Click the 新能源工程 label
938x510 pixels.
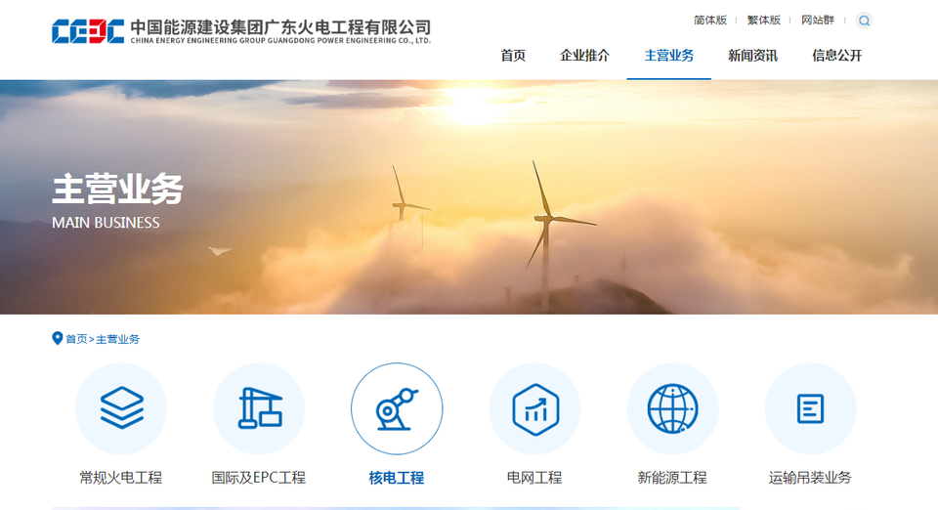[672, 478]
